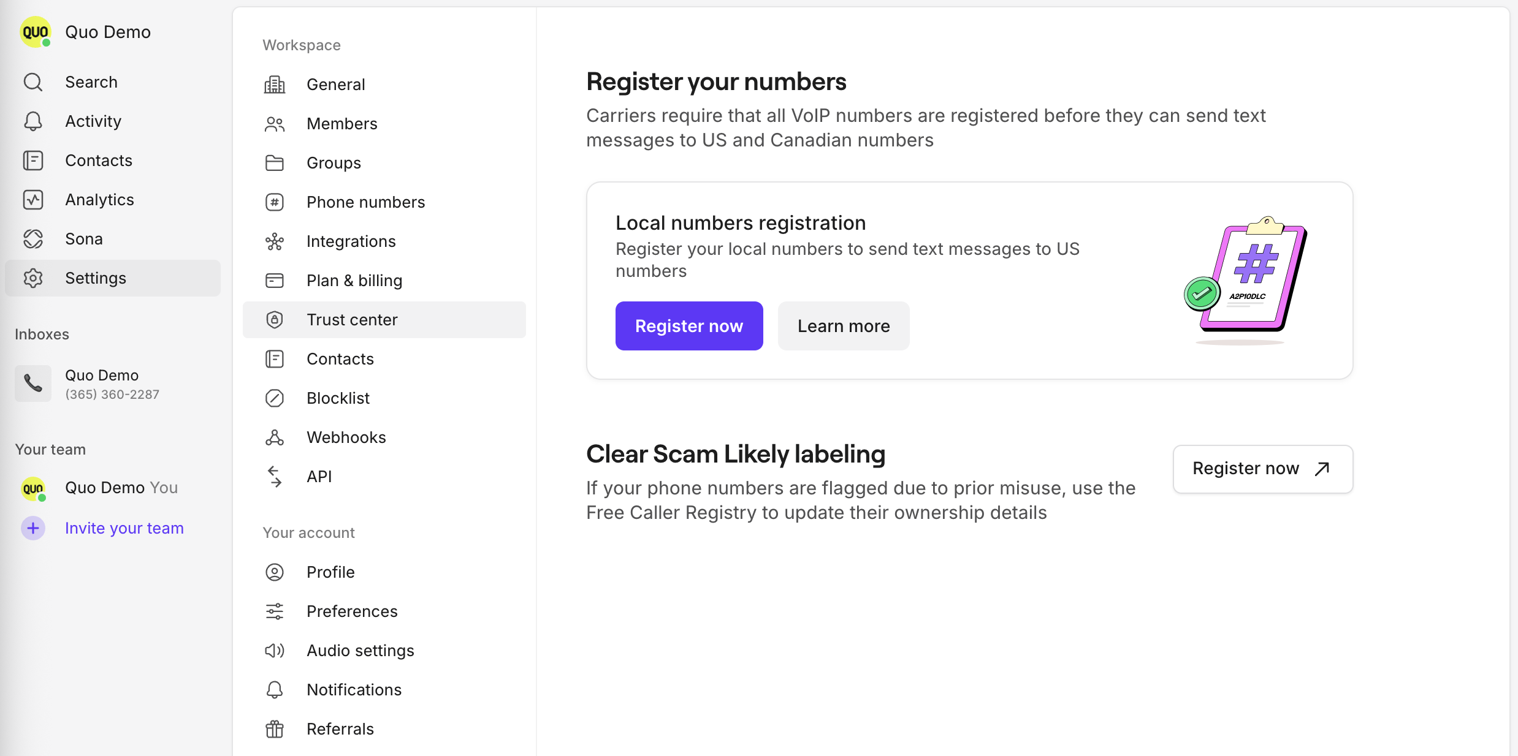1518x756 pixels.
Task: Open Audio settings
Action: pos(360,650)
